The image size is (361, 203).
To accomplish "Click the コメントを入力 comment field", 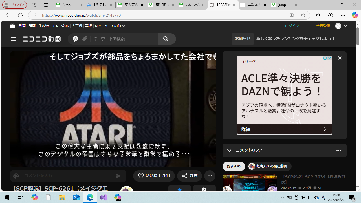I will point(68,176).
